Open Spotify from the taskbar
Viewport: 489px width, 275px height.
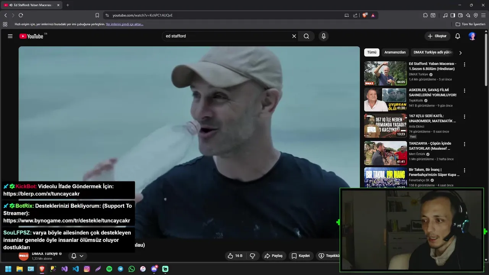tap(109, 269)
